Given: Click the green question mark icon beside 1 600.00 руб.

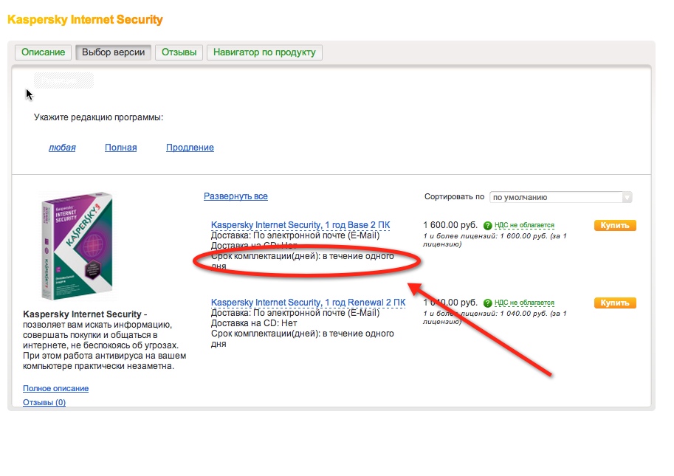Looking at the screenshot, I should (x=487, y=226).
